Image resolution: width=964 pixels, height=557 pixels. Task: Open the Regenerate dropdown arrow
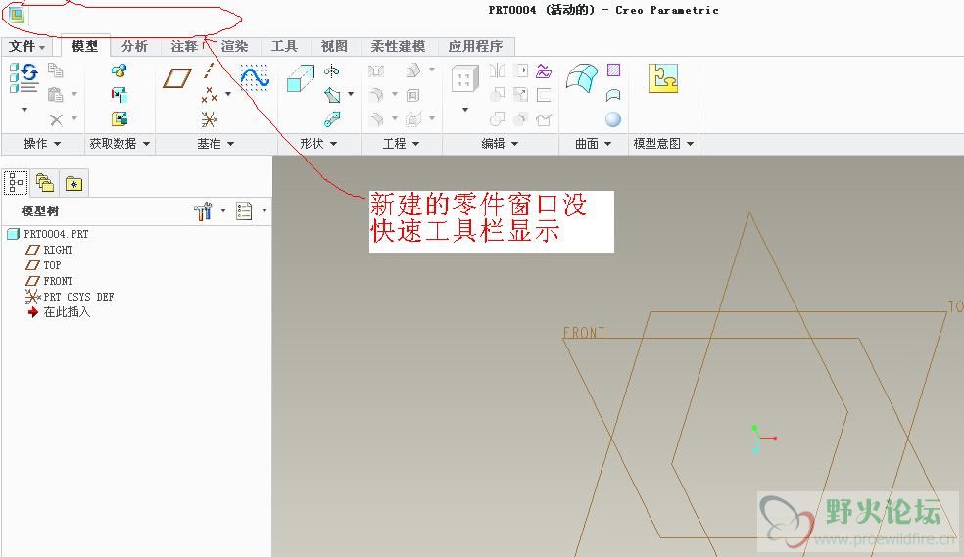tap(24, 110)
